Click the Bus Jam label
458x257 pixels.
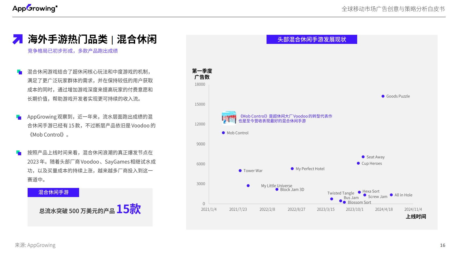(x=351, y=198)
